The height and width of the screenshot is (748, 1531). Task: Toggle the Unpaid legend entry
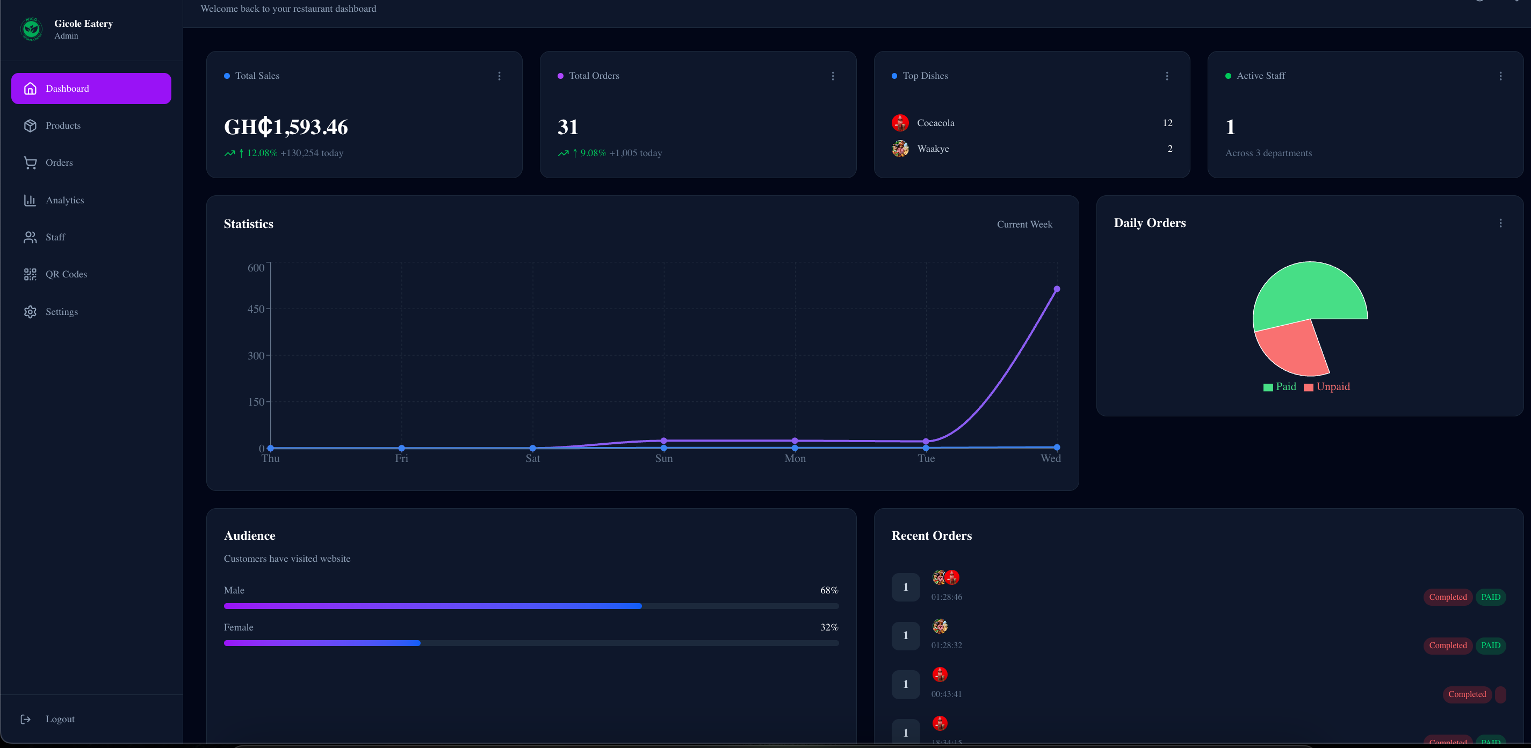1327,386
